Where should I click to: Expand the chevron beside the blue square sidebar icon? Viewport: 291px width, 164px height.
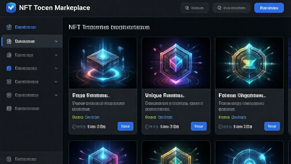(x=56, y=68)
